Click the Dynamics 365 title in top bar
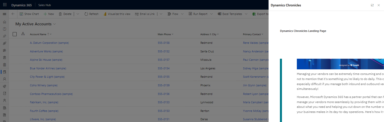384x122 pixels. 21,5
